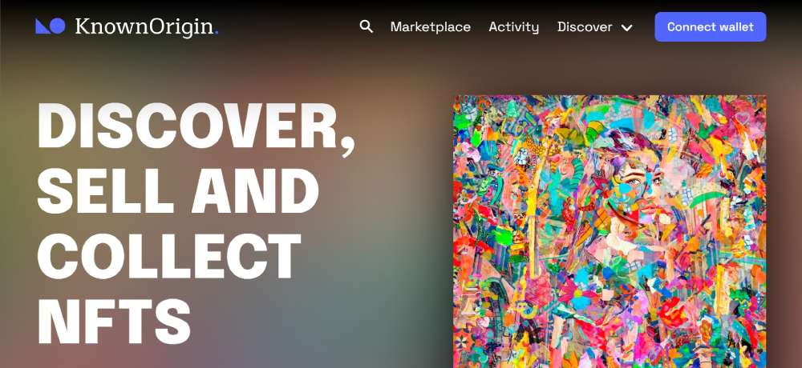Click the blue dot after KnownOrigin
This screenshot has width=802, height=368.
(217, 34)
